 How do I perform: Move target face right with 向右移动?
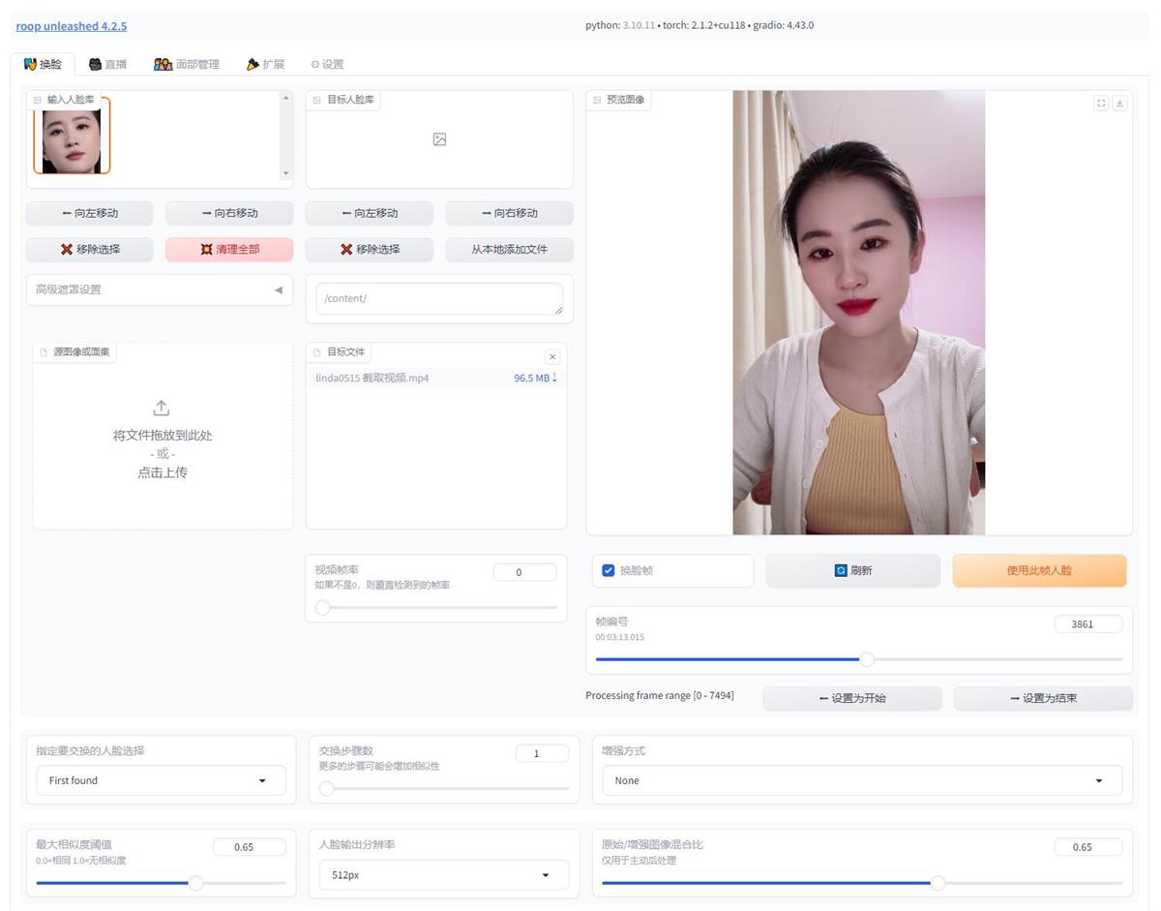pos(509,213)
